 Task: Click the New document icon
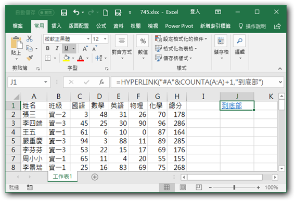[106, 12]
